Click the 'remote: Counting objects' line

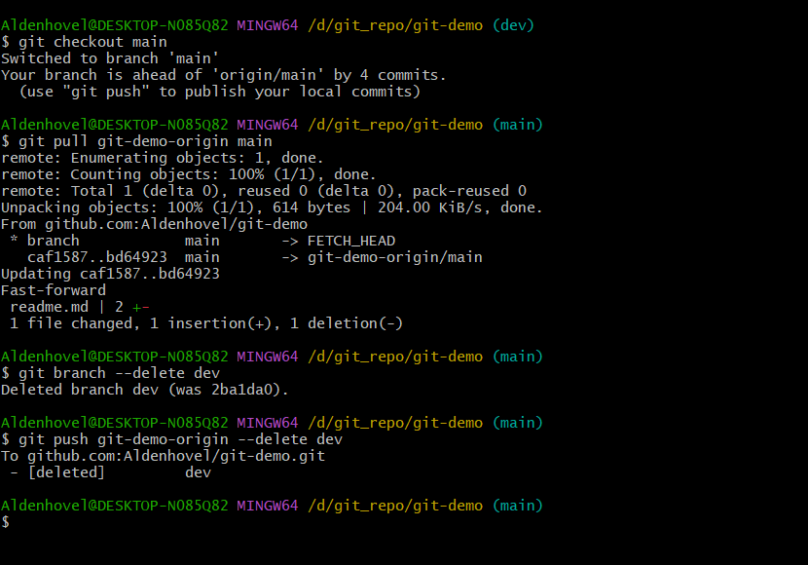pyautogui.click(x=189, y=174)
